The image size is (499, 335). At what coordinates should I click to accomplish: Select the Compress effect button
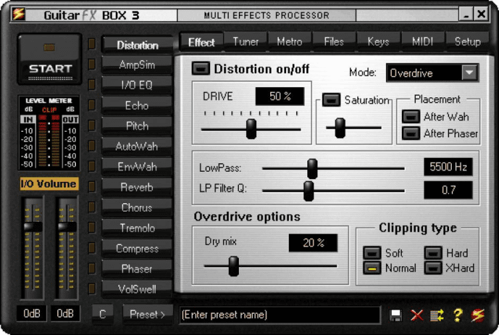pyautogui.click(x=138, y=248)
